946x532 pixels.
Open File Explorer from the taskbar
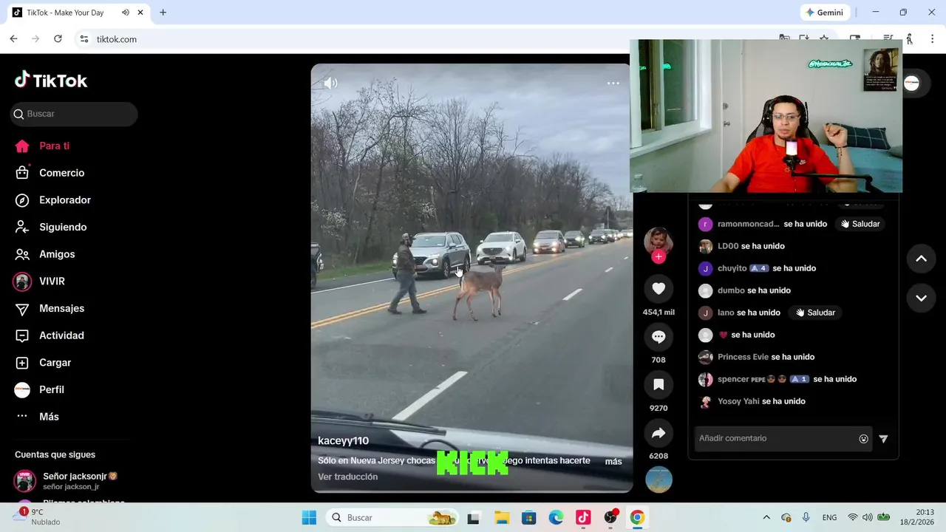point(501,518)
